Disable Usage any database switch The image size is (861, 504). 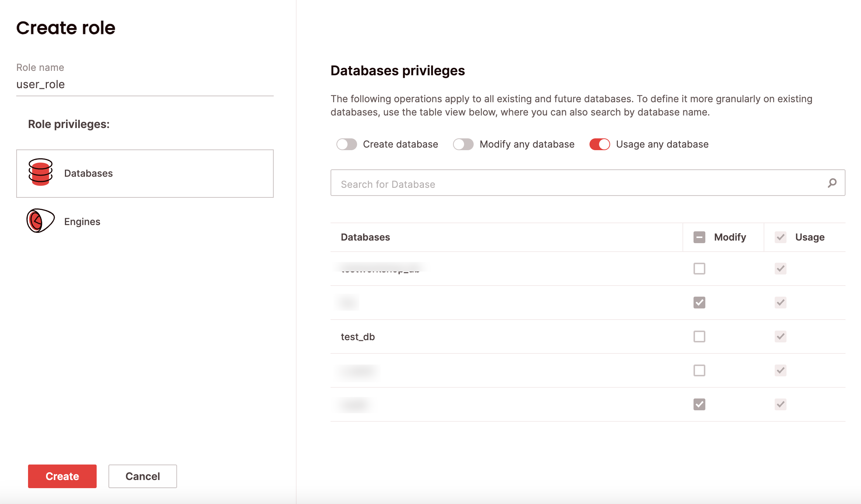599,144
